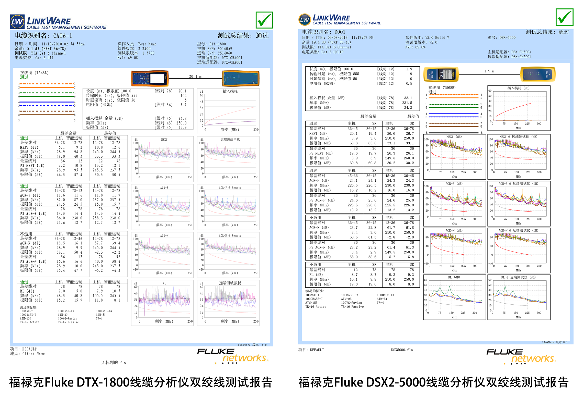
Task: Click the file name 'DSX5000.flw'
Action: (x=402, y=350)
